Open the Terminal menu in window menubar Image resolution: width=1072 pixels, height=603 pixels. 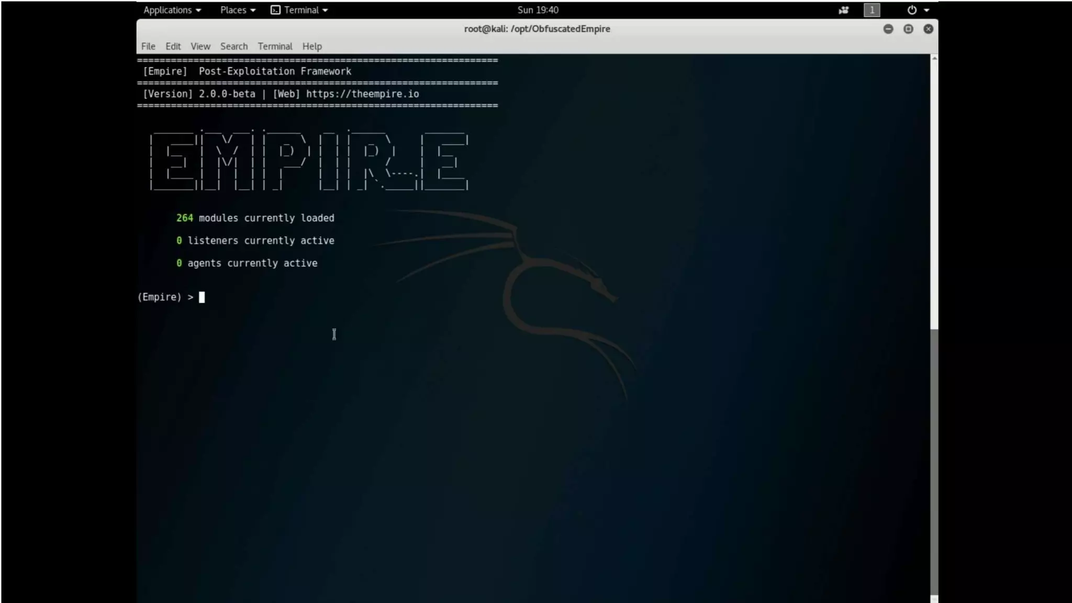(x=275, y=46)
